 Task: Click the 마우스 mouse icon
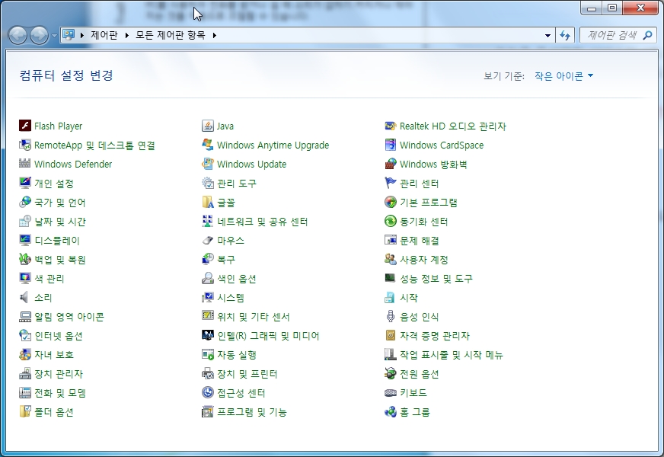207,240
